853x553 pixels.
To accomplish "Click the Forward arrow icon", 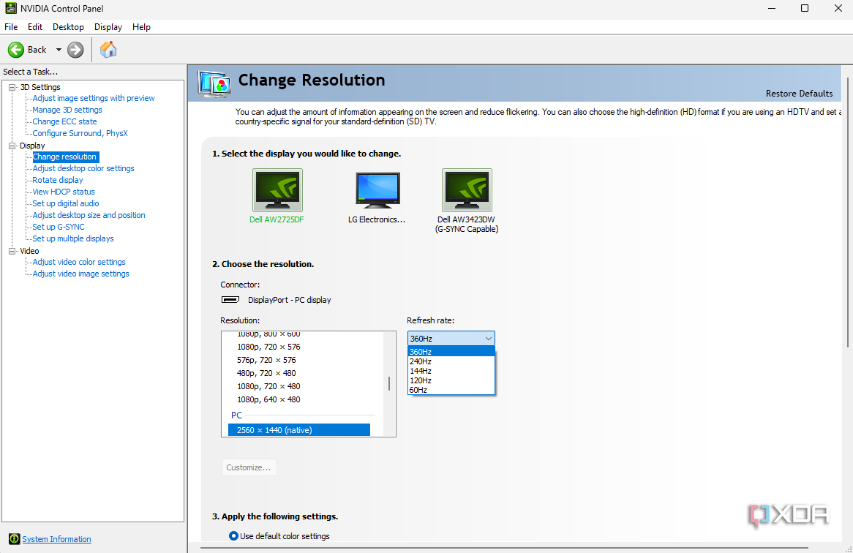I will pyautogui.click(x=75, y=50).
